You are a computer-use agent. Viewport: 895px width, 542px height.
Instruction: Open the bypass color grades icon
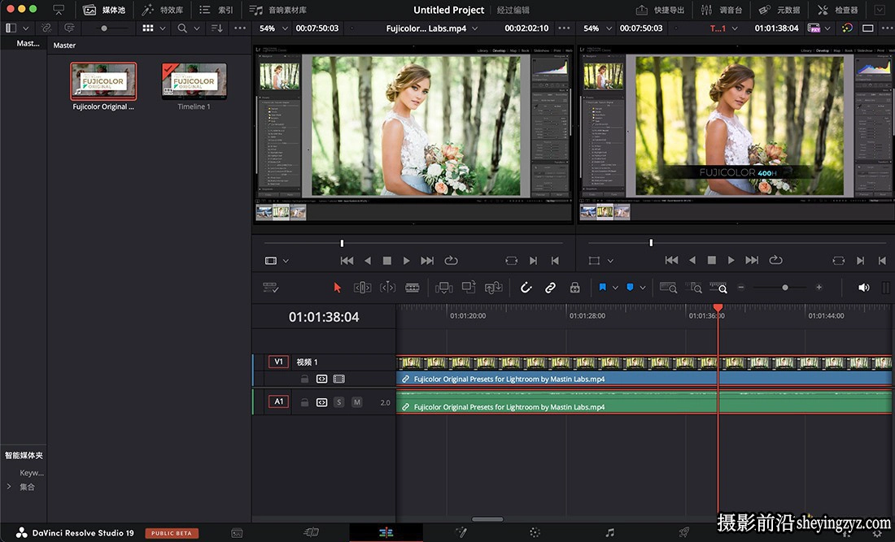(847, 28)
